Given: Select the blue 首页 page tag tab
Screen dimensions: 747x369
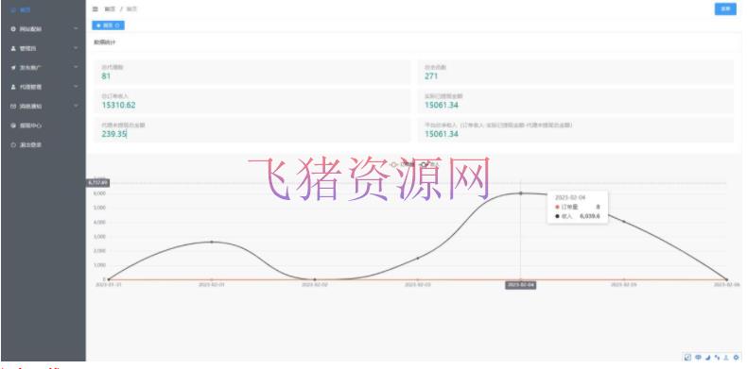Looking at the screenshot, I should (x=108, y=25).
